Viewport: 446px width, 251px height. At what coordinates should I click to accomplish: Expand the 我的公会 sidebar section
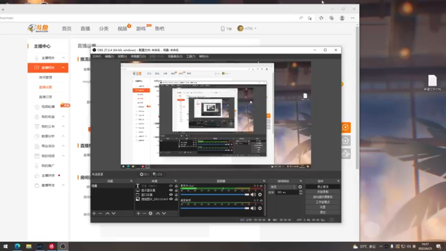pos(63,127)
